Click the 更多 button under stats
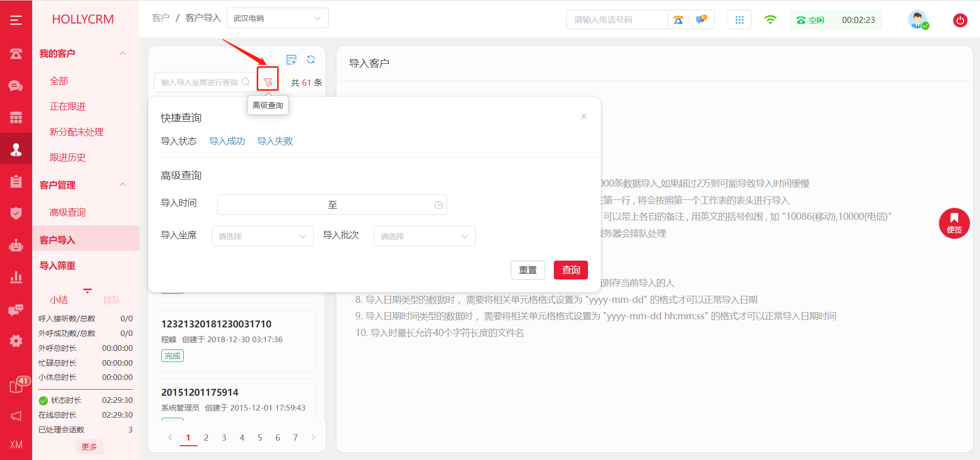The image size is (980, 460). (89, 447)
